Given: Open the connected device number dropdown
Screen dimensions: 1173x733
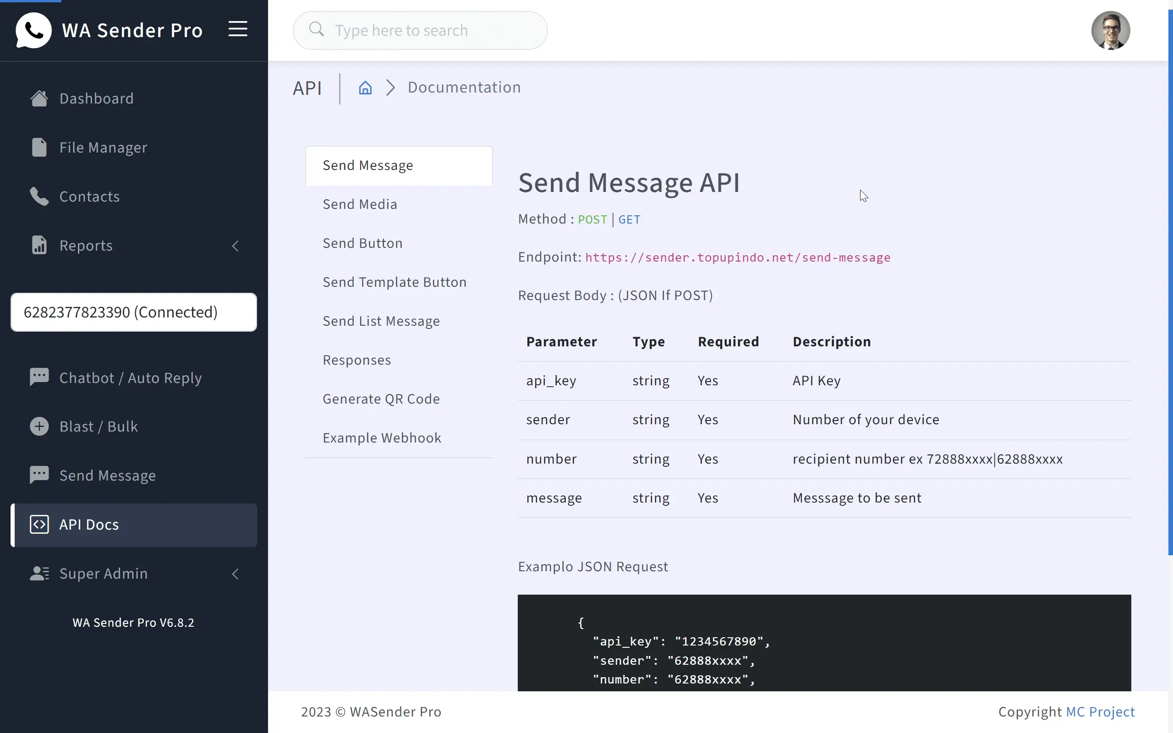Looking at the screenshot, I should click(x=133, y=312).
